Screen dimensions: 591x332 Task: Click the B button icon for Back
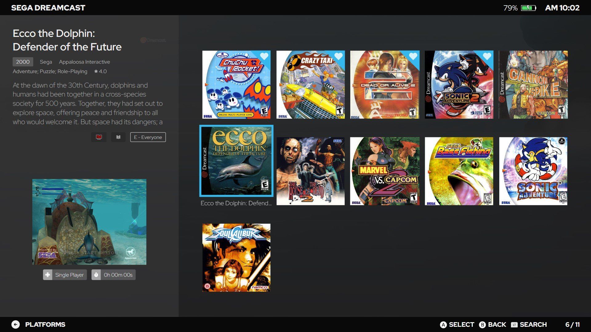482,325
